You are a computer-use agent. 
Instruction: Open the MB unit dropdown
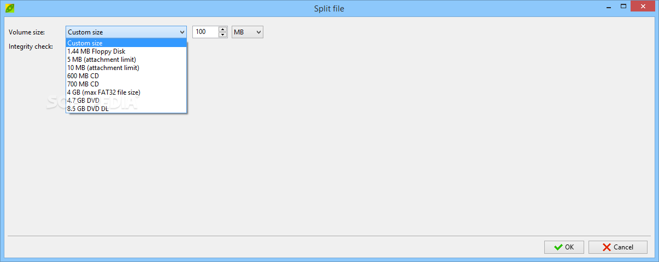pyautogui.click(x=248, y=32)
